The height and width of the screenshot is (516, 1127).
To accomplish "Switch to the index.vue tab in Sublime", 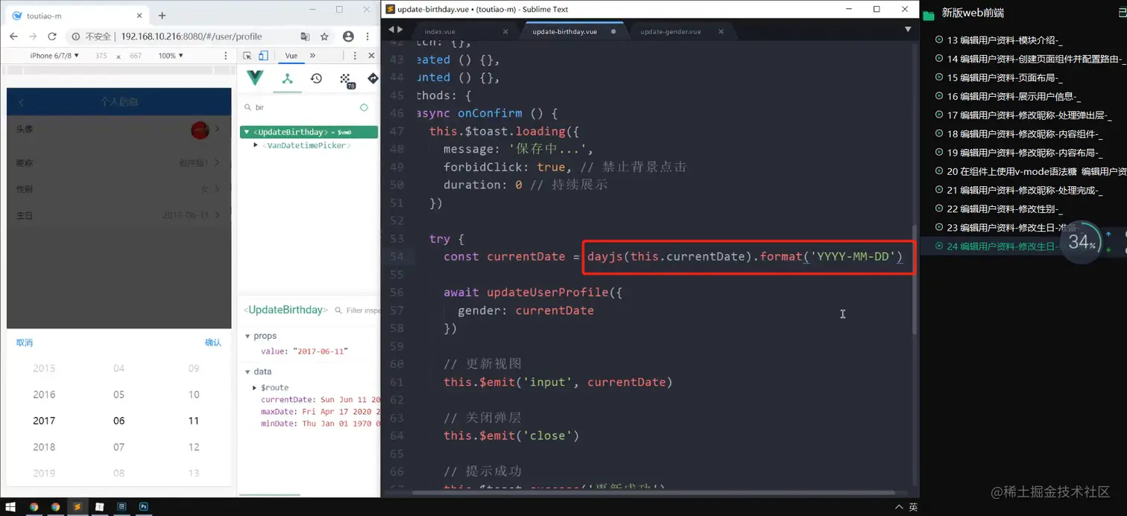I will pyautogui.click(x=440, y=31).
